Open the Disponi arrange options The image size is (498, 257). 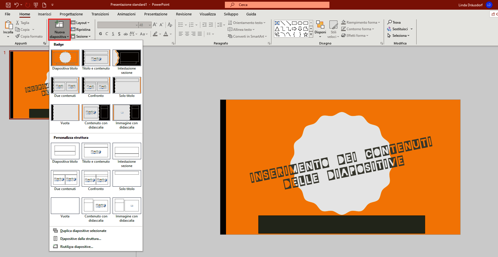320,29
